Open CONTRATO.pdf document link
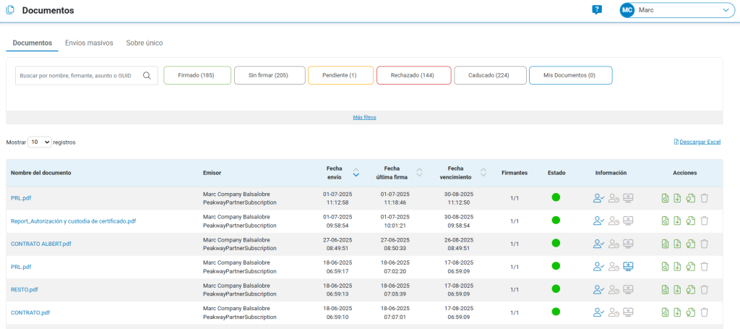 [x=30, y=312]
